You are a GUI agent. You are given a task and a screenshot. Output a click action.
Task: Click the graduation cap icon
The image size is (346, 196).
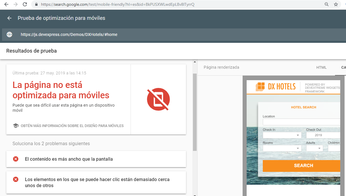tap(16, 126)
